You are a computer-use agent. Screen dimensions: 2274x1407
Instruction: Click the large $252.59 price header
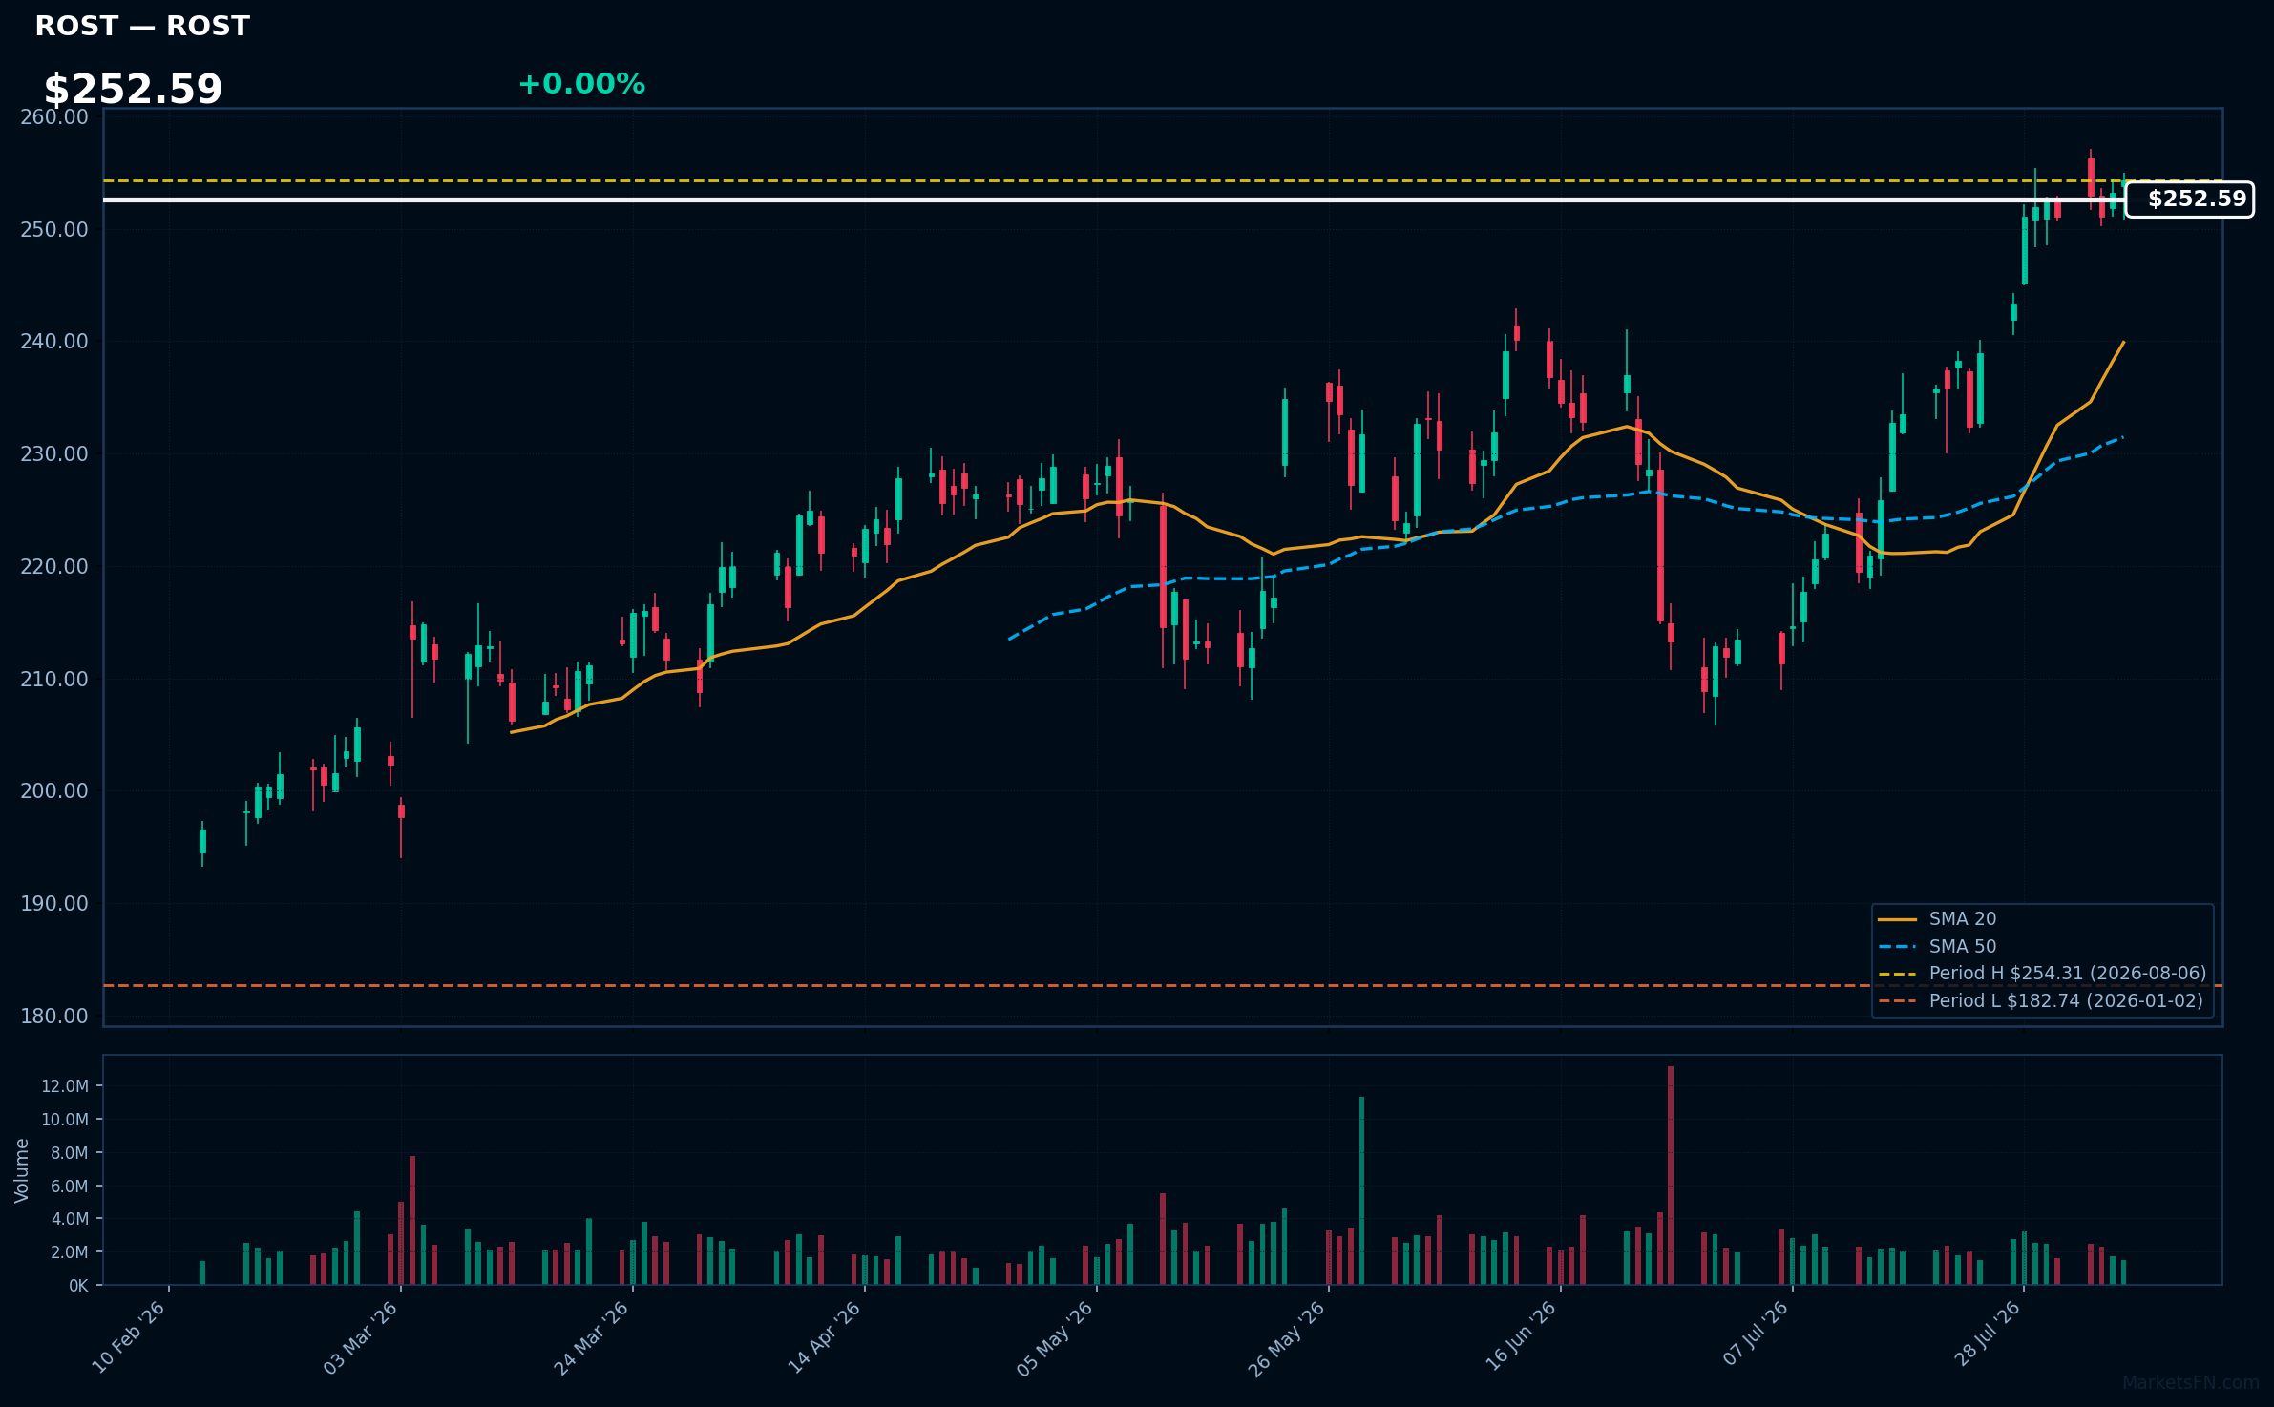tap(133, 90)
